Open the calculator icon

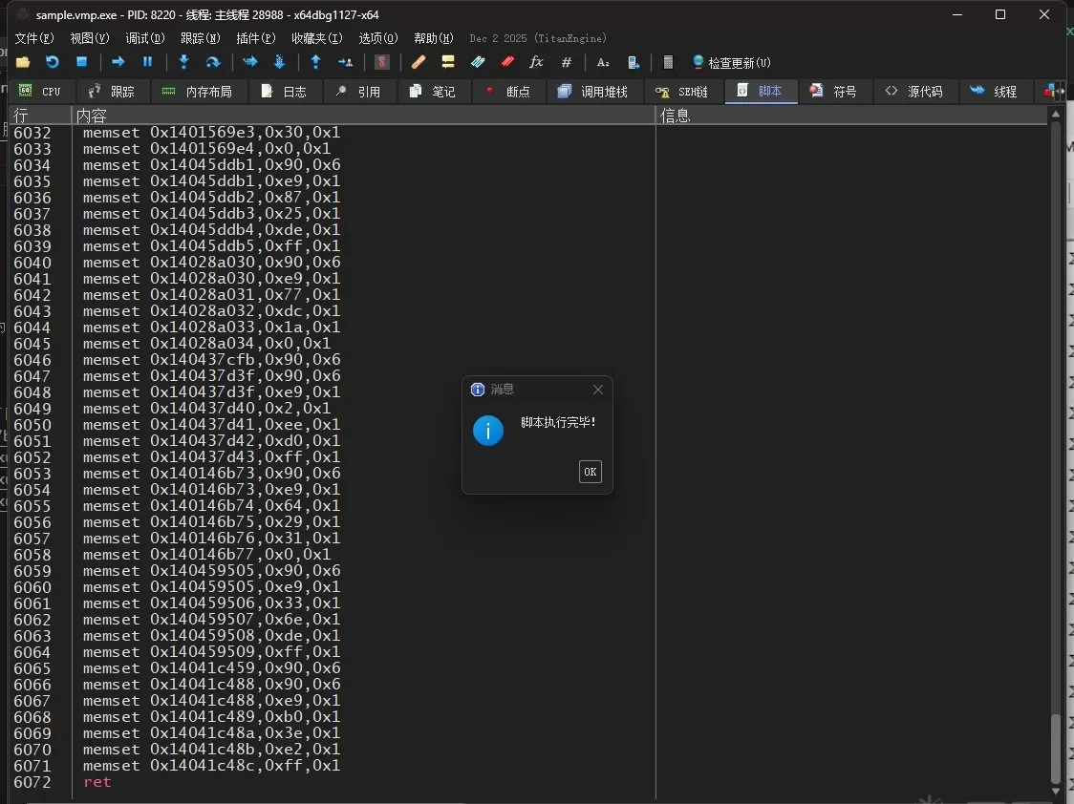668,62
